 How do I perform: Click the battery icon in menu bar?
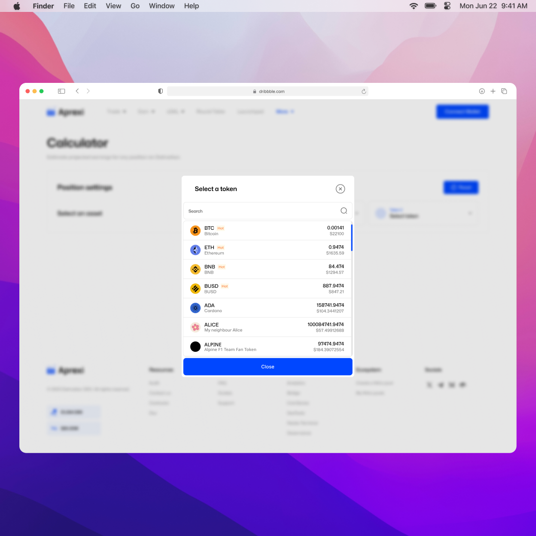pos(430,5)
